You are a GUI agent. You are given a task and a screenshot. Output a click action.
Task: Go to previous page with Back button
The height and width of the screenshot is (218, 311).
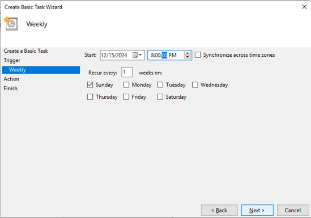click(219, 210)
